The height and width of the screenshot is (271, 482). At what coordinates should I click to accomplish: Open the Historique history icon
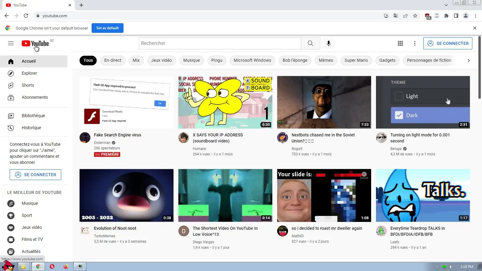[11, 128]
